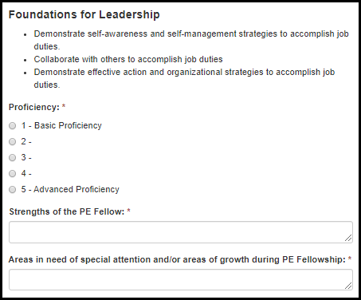361x300 pixels.
Task: Select the 5 - Advanced Proficiency radio button
Action: [x=13, y=189]
